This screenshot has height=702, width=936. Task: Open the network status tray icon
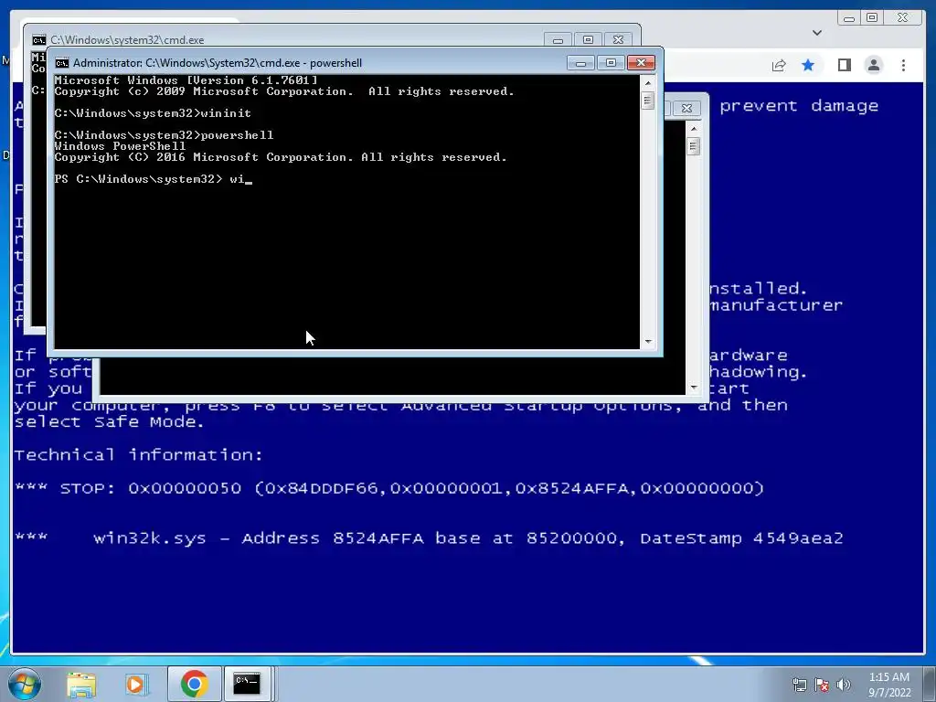799,685
